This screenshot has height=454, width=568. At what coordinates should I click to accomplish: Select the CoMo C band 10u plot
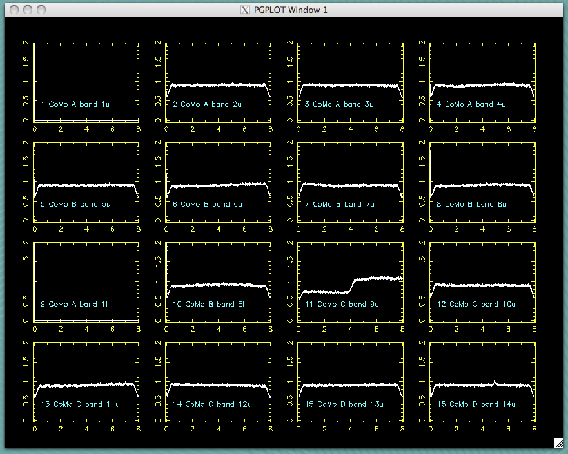482,282
